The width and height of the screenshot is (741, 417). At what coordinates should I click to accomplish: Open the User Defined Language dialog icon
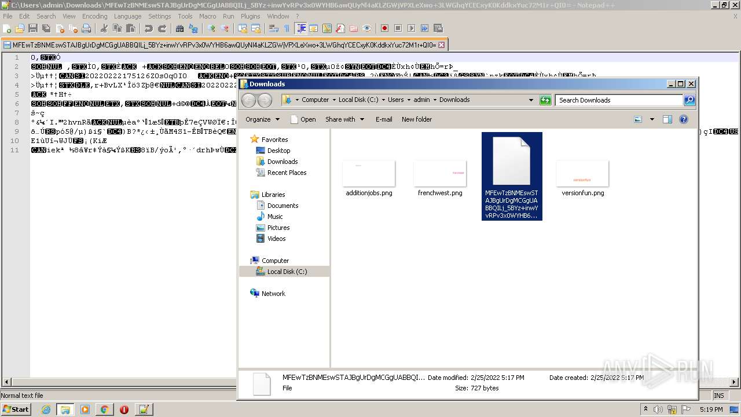314,28
